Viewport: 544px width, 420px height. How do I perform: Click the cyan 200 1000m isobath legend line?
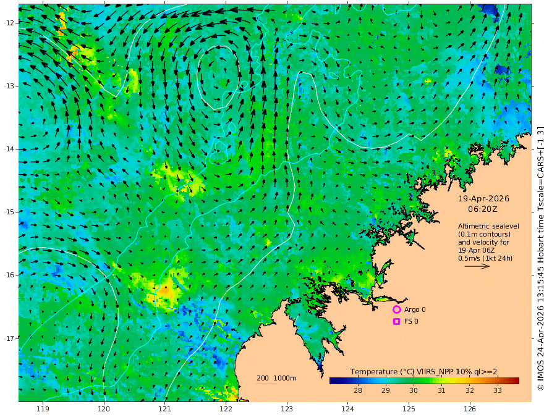pyautogui.click(x=266, y=384)
